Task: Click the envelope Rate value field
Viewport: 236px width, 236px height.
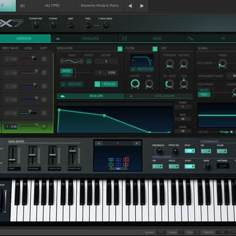Action: [x=183, y=119]
